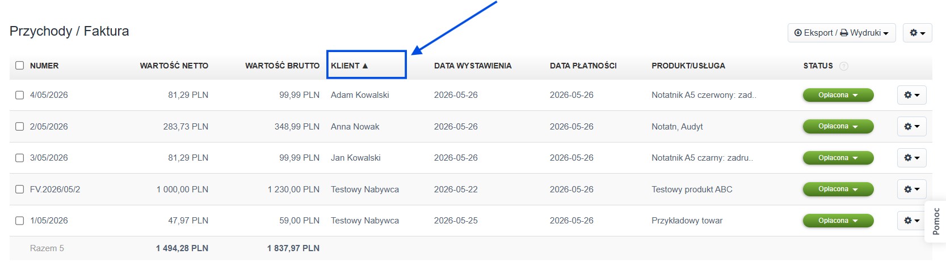The height and width of the screenshot is (267, 946).
Task: Open invoice number FV.2026/05/2
Action: [x=55, y=190]
